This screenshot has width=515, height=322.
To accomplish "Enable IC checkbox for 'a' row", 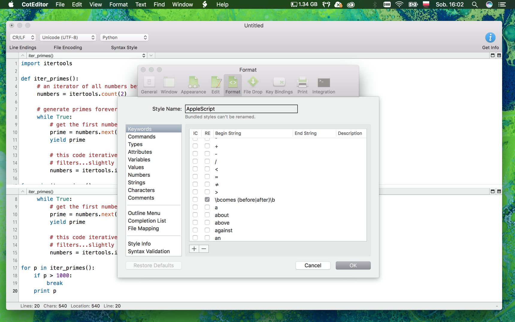I will click(x=195, y=207).
